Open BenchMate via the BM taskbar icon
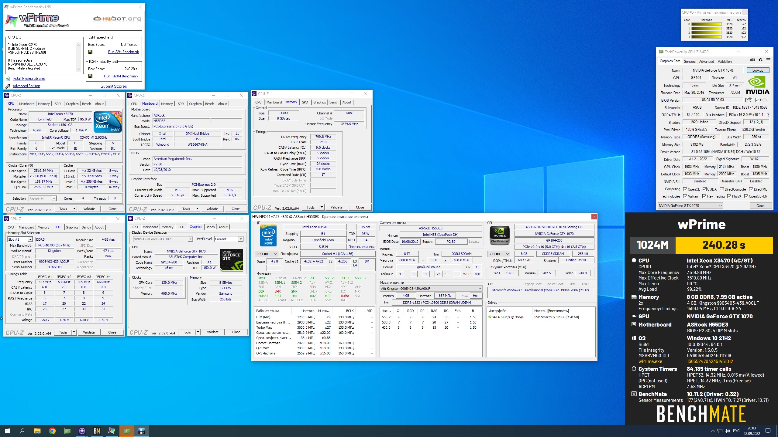The height and width of the screenshot is (437, 778). (x=97, y=431)
